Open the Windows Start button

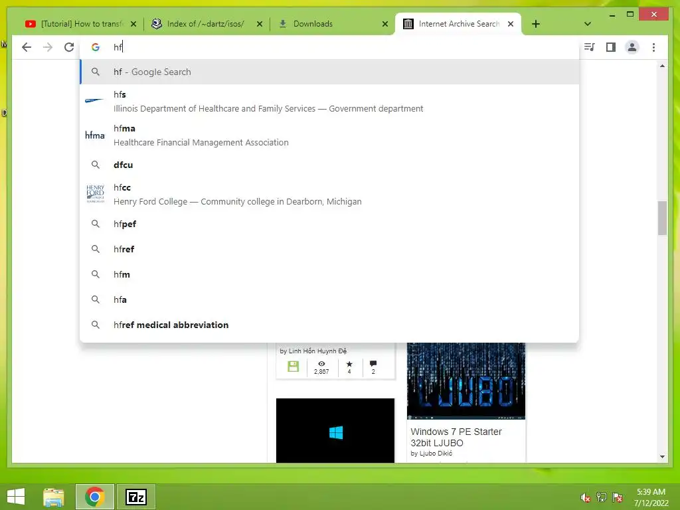16,497
